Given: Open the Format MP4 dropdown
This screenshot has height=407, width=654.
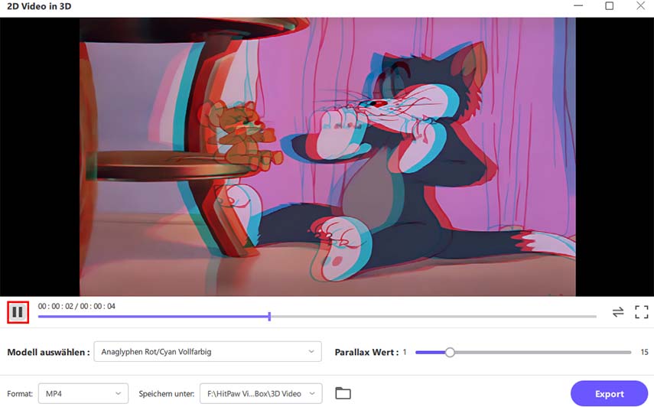Looking at the screenshot, I should click(83, 394).
